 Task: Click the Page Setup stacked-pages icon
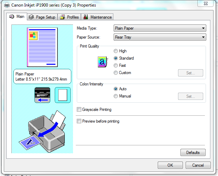pos(31,17)
